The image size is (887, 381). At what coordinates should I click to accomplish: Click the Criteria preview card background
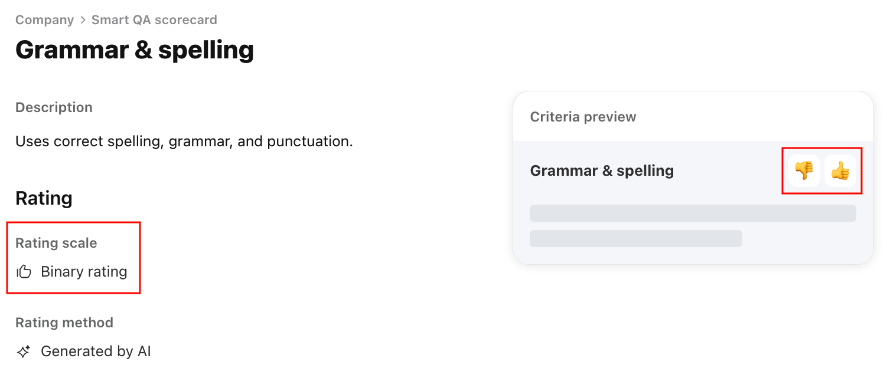693,178
